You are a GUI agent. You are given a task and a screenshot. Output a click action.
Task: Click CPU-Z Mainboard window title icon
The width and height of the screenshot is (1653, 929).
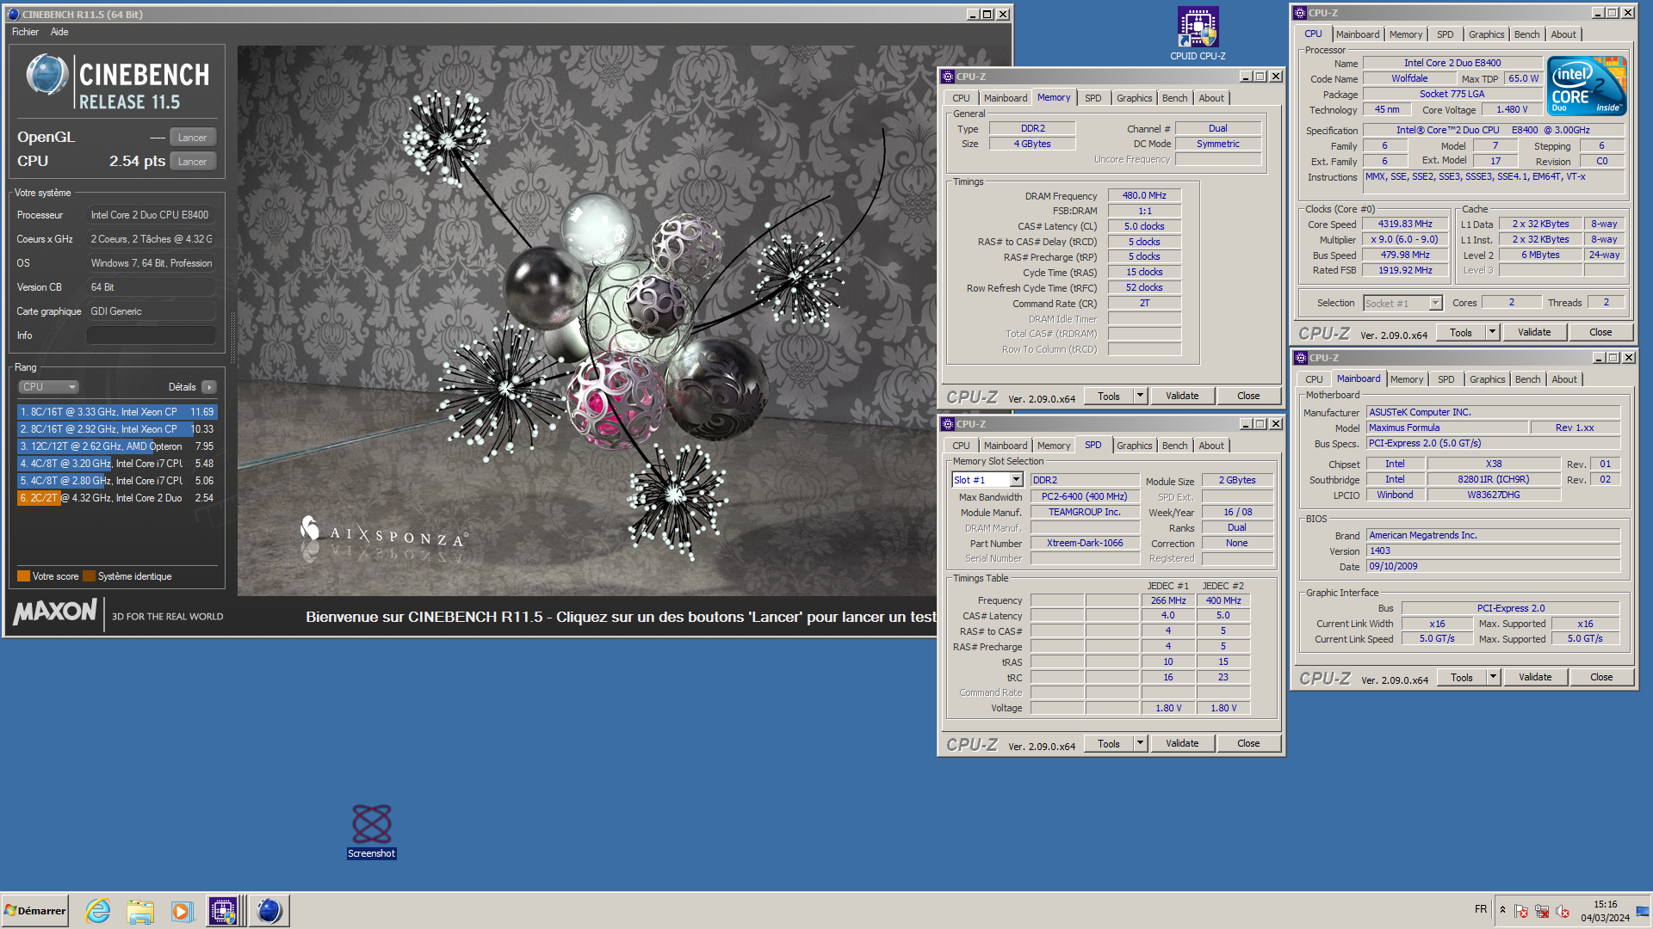click(1301, 358)
